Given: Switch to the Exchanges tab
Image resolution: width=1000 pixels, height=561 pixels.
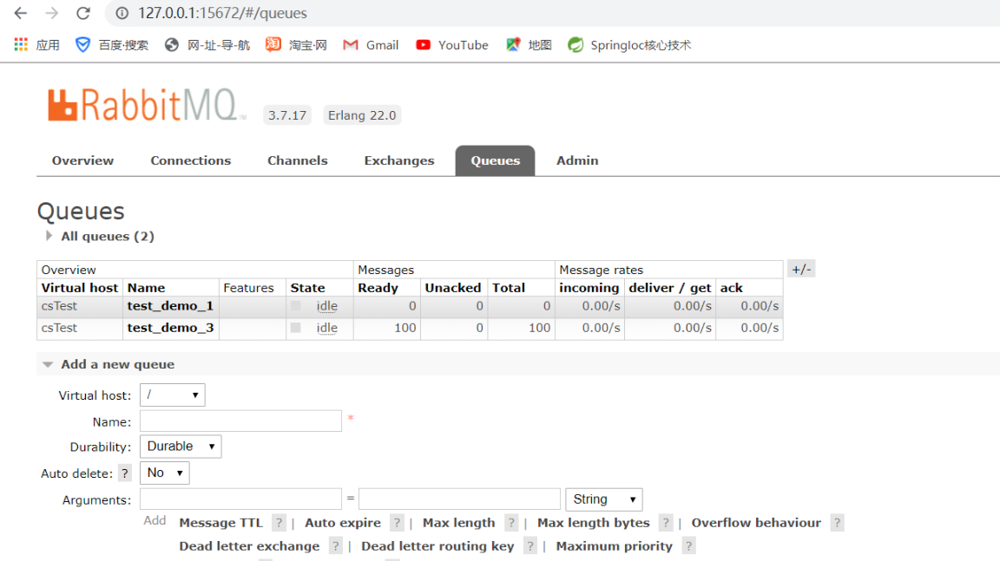Looking at the screenshot, I should coord(399,160).
